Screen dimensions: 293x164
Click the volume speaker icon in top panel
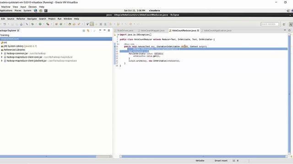point(288,10)
